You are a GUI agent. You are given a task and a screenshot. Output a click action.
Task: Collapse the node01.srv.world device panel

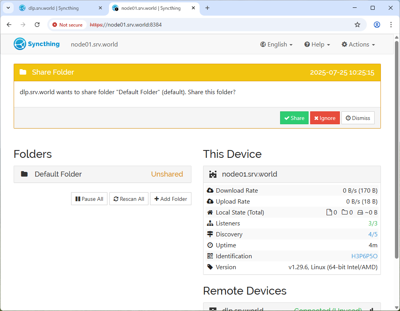coord(292,174)
